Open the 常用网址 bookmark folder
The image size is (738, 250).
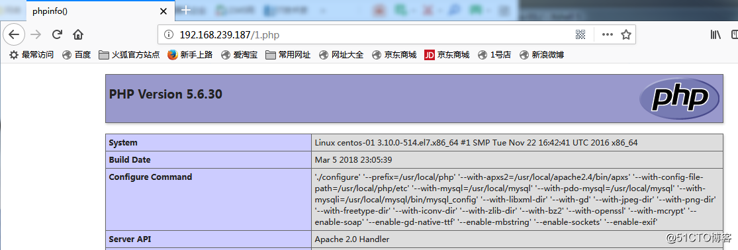coord(287,55)
